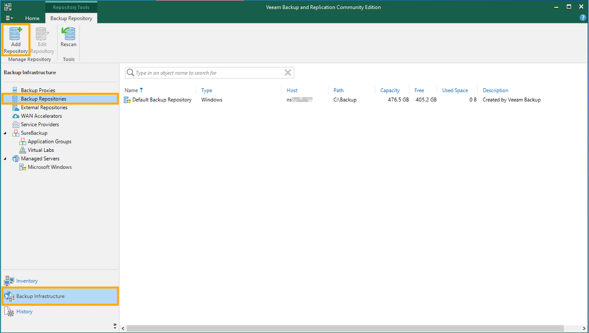The height and width of the screenshot is (333, 589).
Task: Select the Backup Repository tab
Action: tap(71, 18)
